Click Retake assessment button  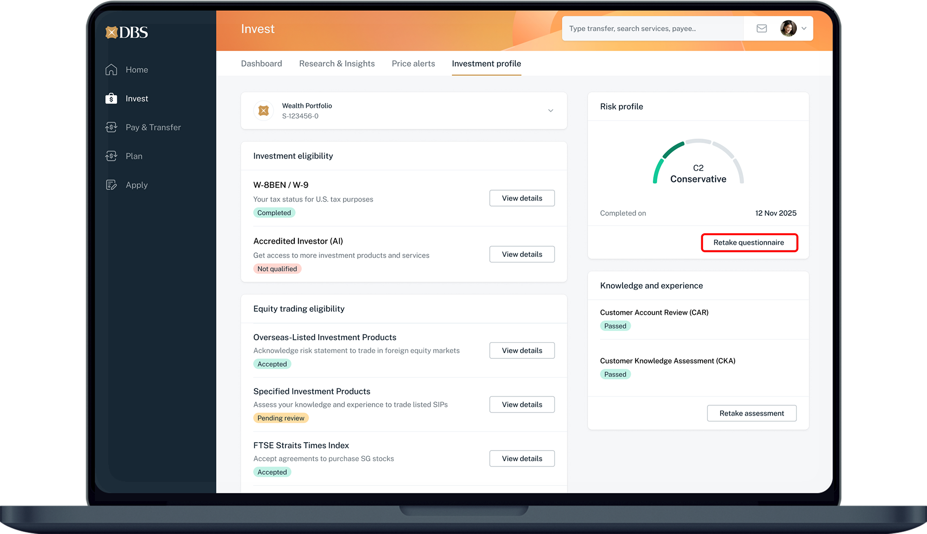[x=751, y=413]
